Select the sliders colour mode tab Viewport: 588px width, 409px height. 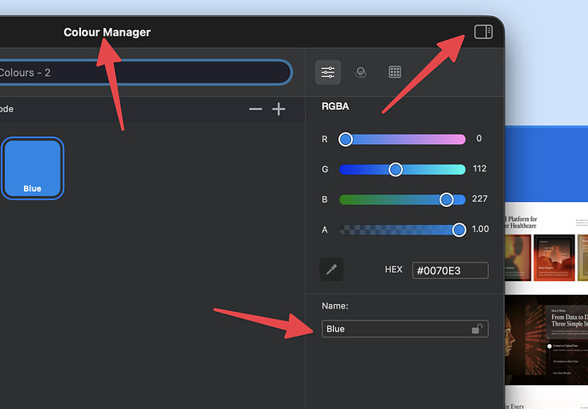[x=328, y=72]
